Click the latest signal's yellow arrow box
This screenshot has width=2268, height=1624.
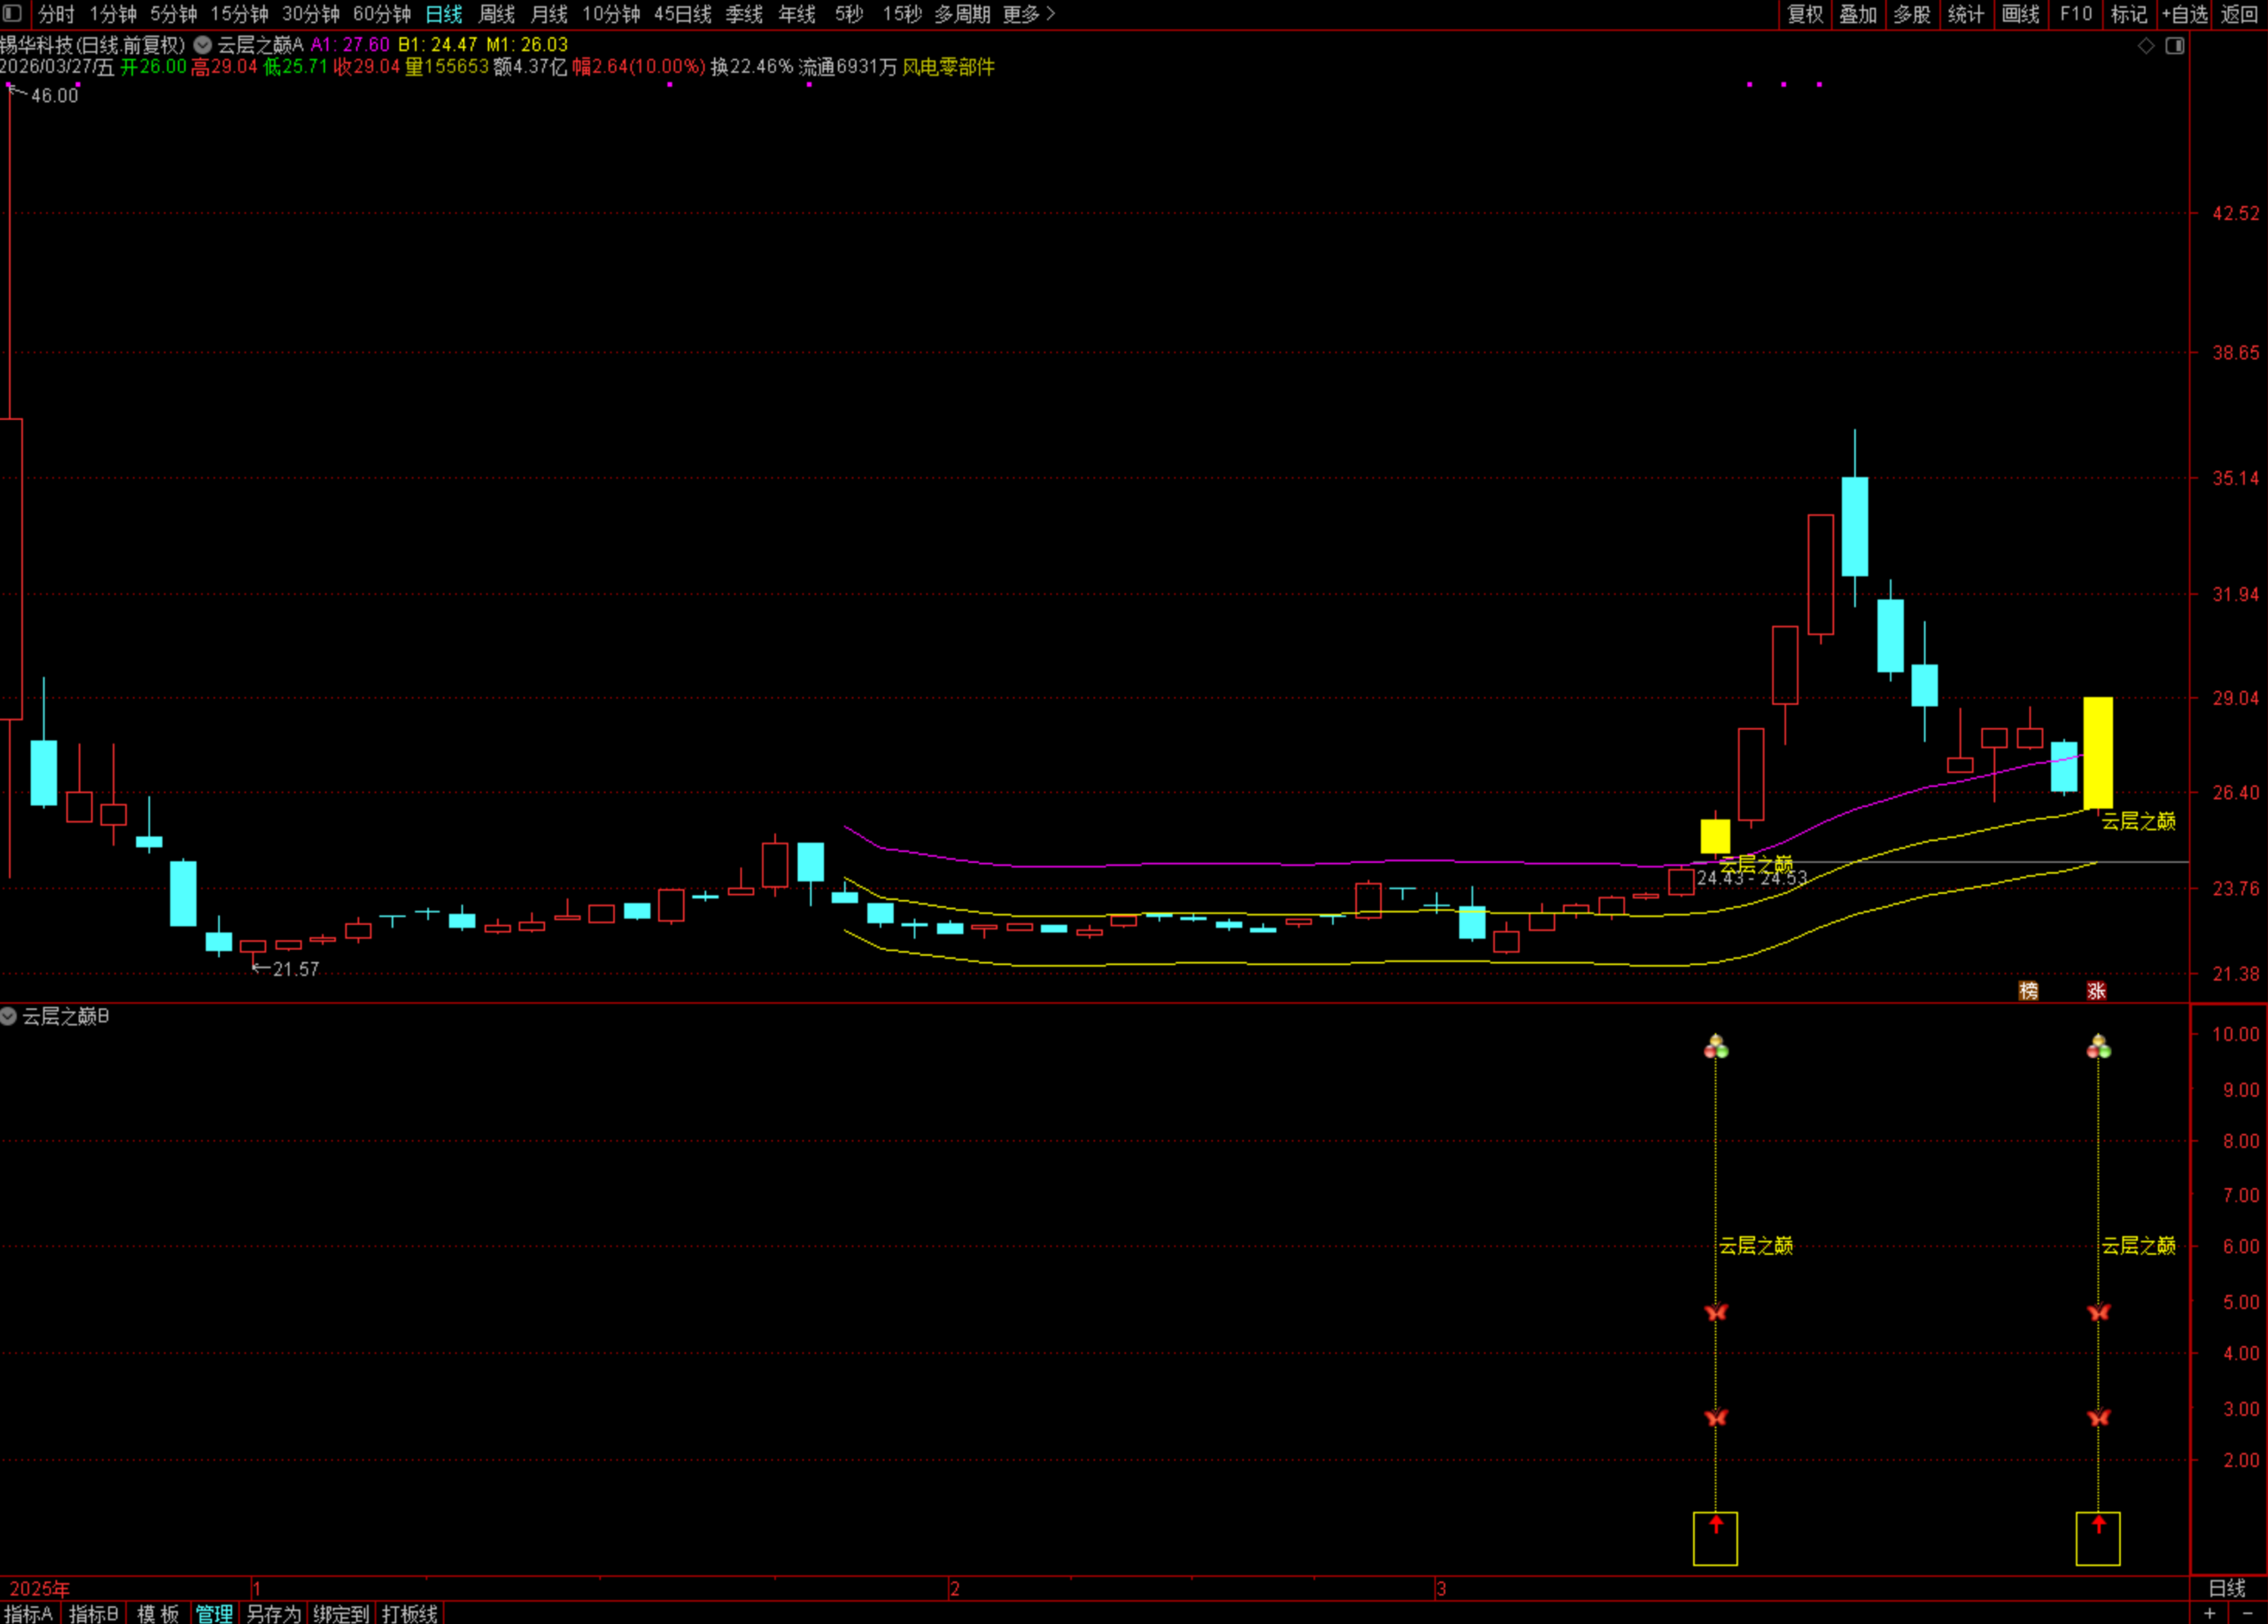coord(2097,1537)
